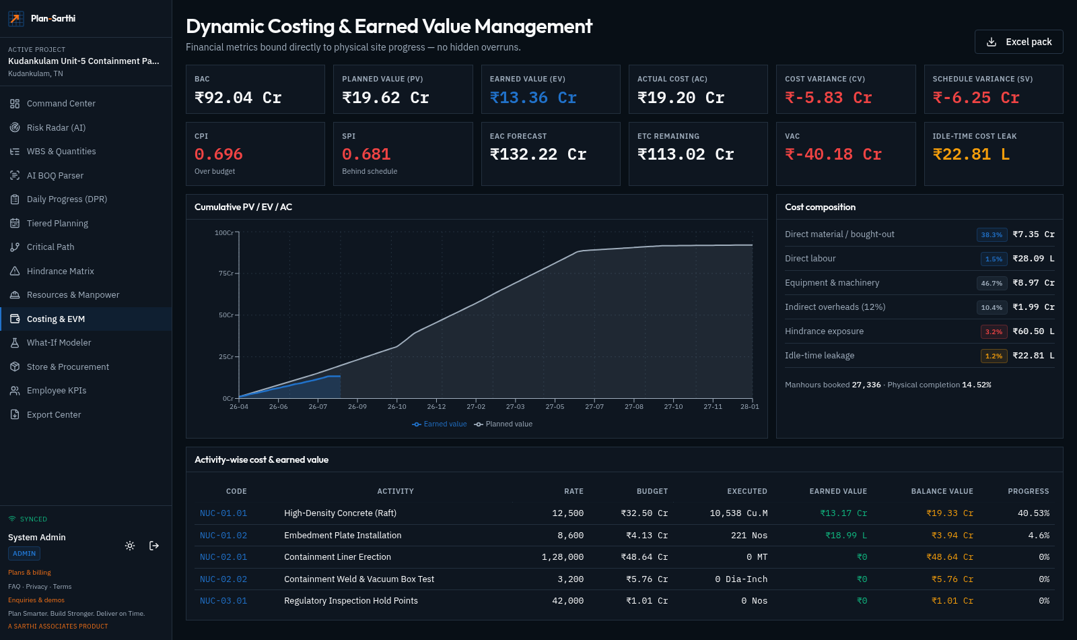Open the What-If Modeler page
The image size is (1077, 640).
(86, 343)
